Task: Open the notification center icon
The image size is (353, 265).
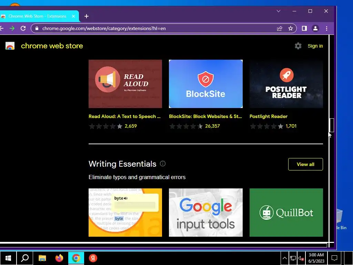Action: pos(334,258)
